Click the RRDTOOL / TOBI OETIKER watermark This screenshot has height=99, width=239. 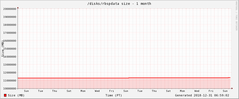[236, 16]
